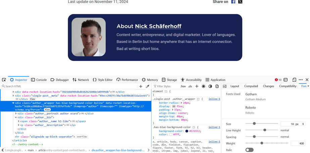This screenshot has width=310, height=153.
Task: Activate the element picker tool
Action: [x=4, y=80]
